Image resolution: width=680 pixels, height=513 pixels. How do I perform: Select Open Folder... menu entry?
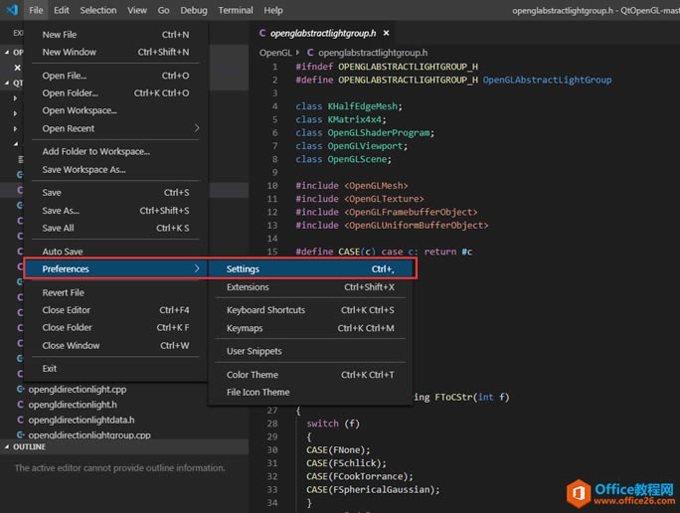point(115,92)
